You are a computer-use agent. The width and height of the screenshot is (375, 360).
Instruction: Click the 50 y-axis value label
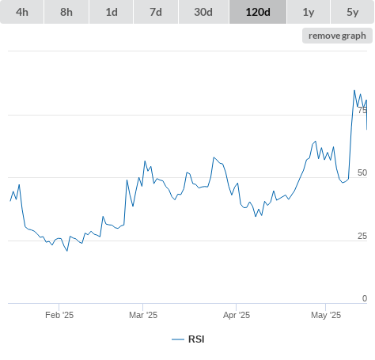[362, 172]
